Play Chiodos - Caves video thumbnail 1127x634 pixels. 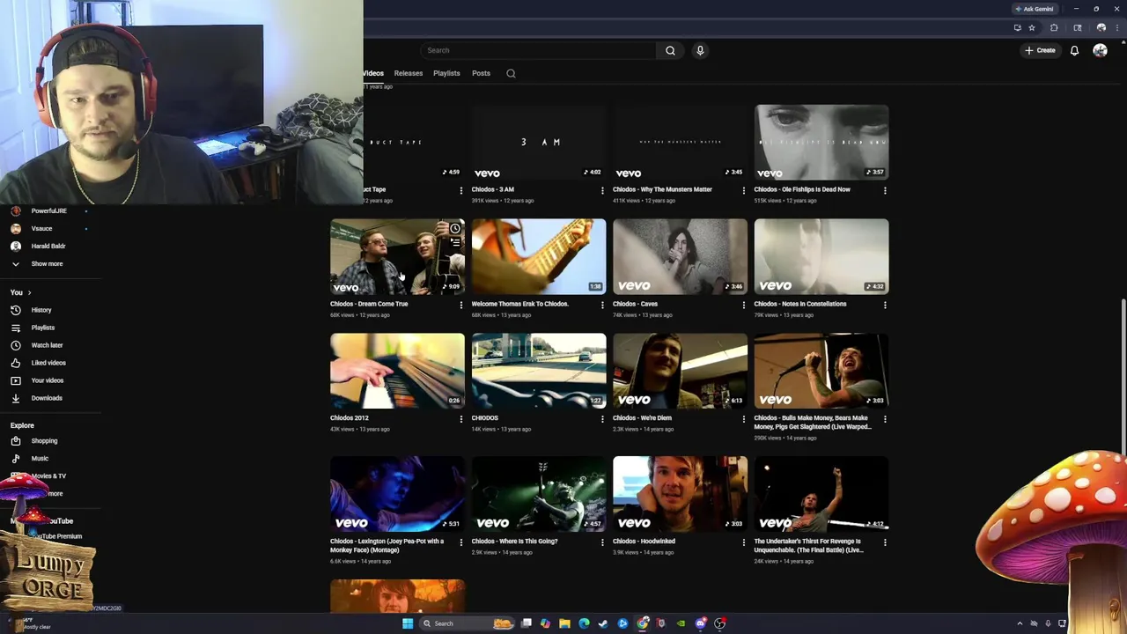point(680,256)
